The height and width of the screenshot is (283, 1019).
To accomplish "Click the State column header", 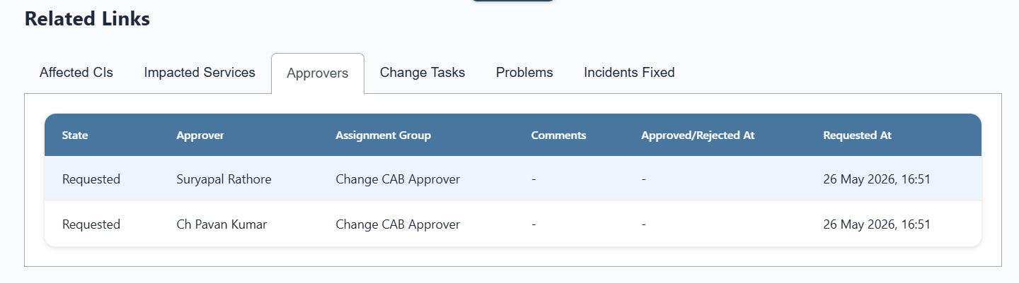I will point(75,136).
